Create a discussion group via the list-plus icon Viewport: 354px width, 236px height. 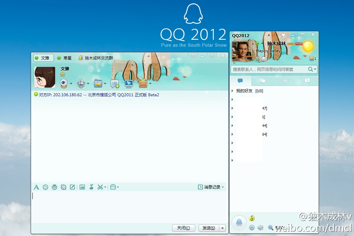click(115, 84)
